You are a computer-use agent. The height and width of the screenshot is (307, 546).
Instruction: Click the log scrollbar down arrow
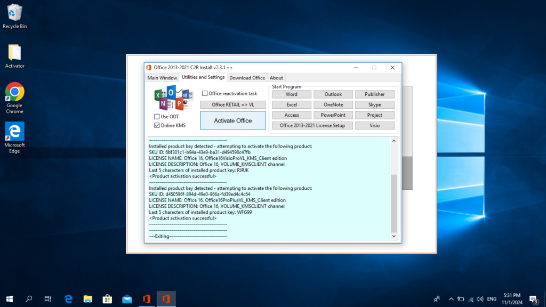pyautogui.click(x=394, y=236)
